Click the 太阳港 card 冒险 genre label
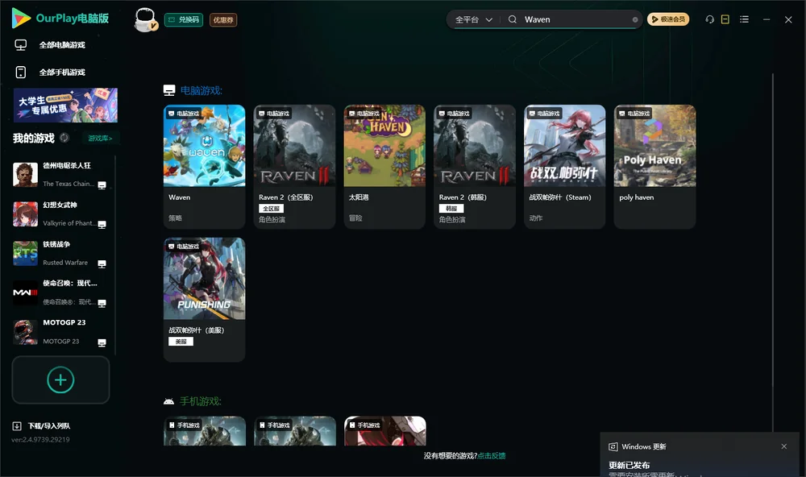This screenshot has height=477, width=806. (355, 218)
